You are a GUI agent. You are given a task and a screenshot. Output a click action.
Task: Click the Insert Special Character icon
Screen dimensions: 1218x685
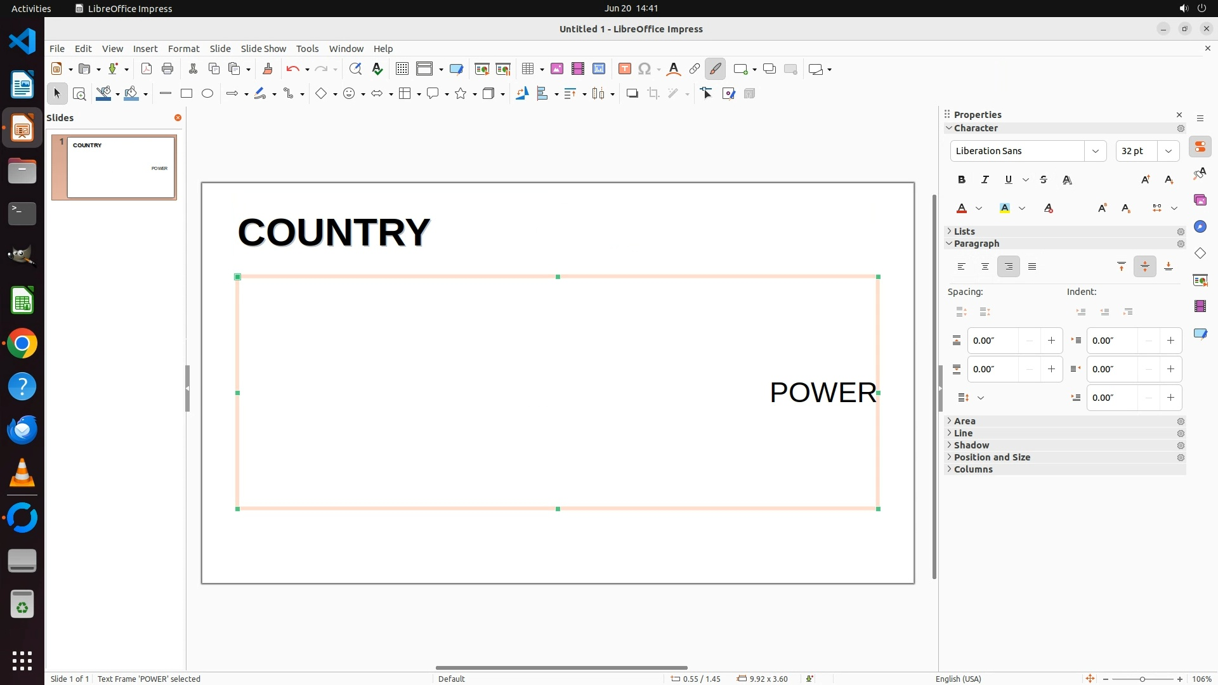tap(645, 69)
